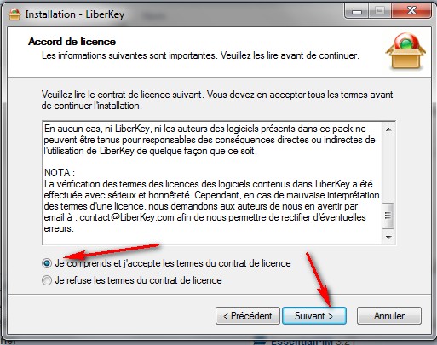Select the accept license terms radio button

pos(47,263)
